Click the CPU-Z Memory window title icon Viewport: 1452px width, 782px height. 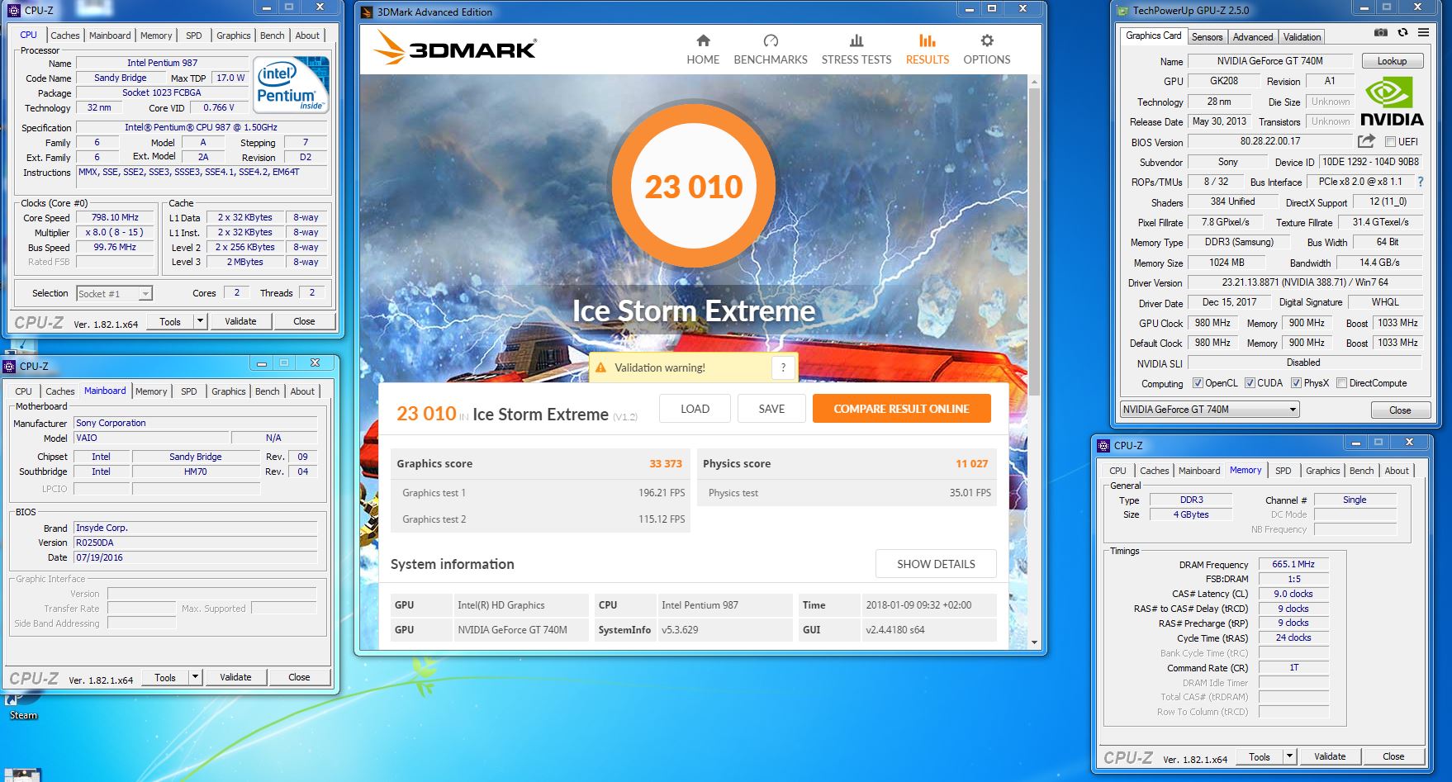point(1103,445)
